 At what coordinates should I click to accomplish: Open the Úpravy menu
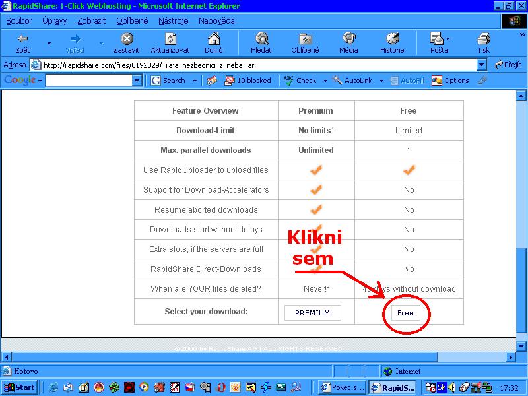pos(55,21)
